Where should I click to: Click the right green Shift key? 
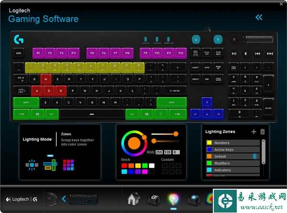172,102
